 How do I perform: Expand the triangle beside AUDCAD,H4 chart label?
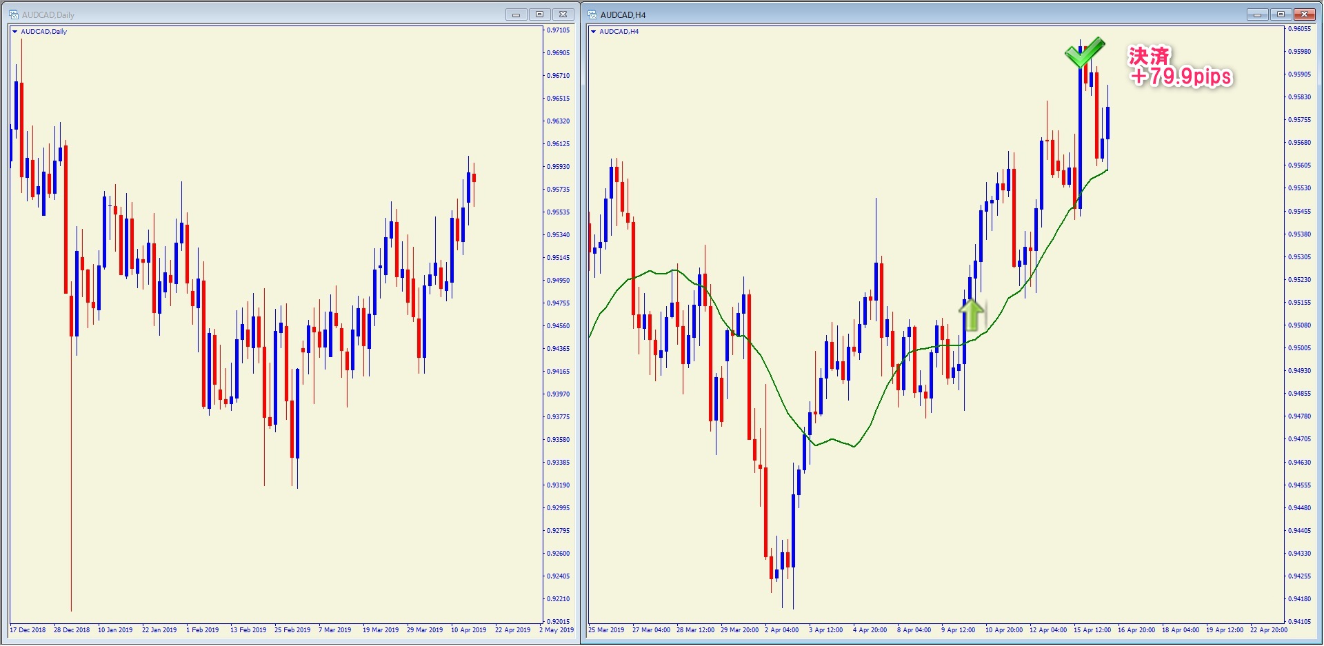593,32
